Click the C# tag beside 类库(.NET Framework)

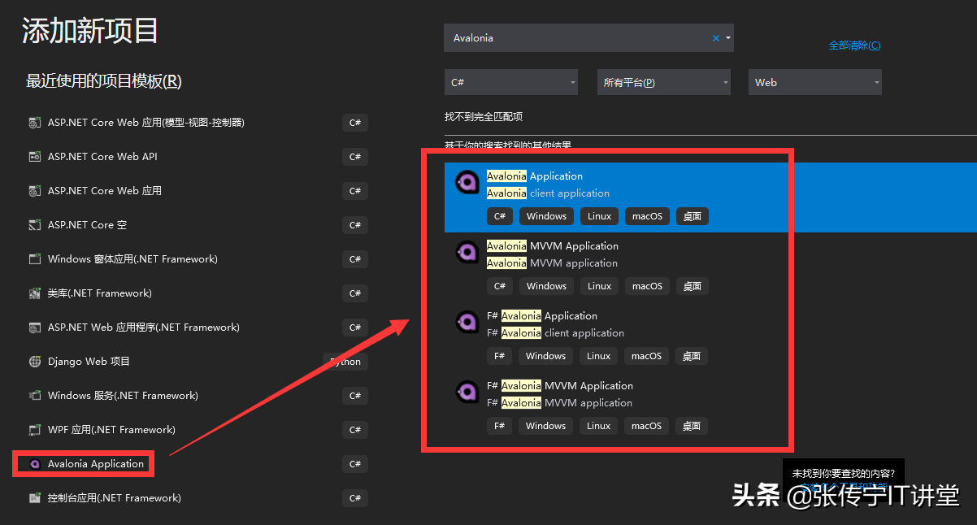355,293
